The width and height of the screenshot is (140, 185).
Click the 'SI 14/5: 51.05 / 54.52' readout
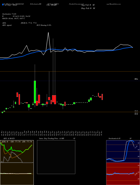(22, 16)
